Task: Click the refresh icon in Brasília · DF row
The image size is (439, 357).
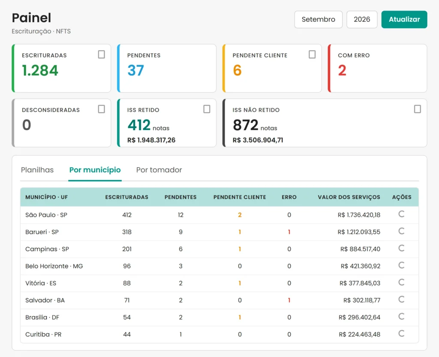Action: coord(401,317)
